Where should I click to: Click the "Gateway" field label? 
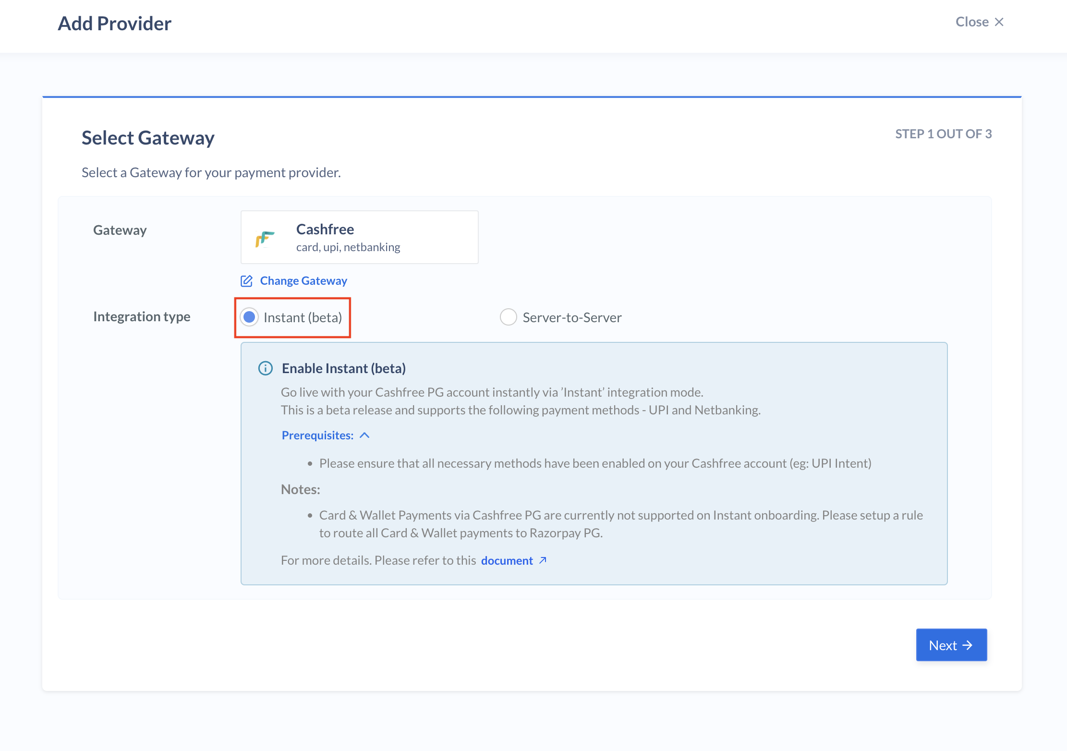(x=120, y=230)
